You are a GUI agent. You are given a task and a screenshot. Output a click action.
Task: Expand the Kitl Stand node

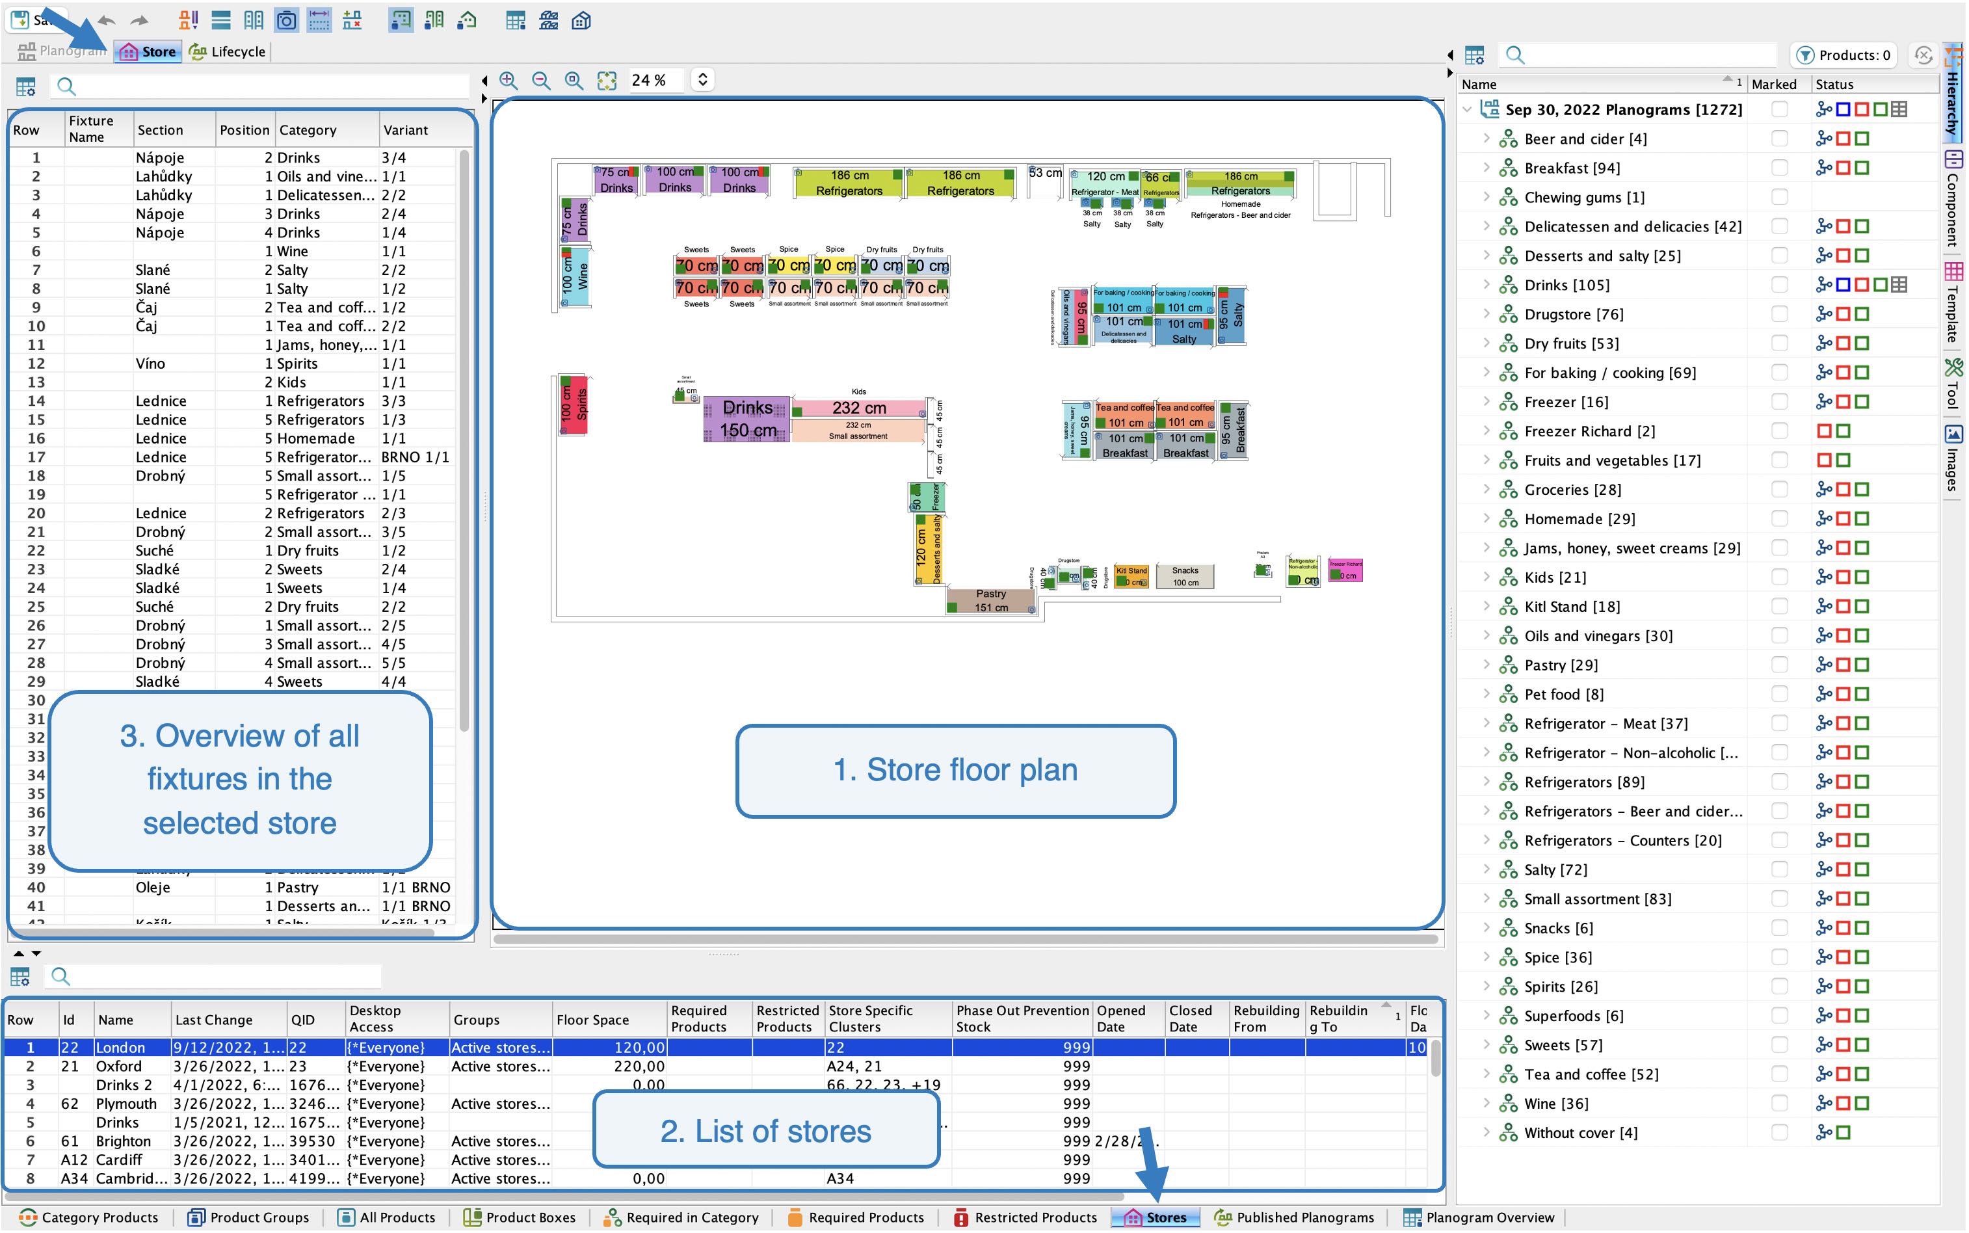click(x=1487, y=607)
